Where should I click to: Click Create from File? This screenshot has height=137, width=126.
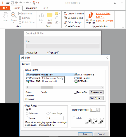coord(74,13)
